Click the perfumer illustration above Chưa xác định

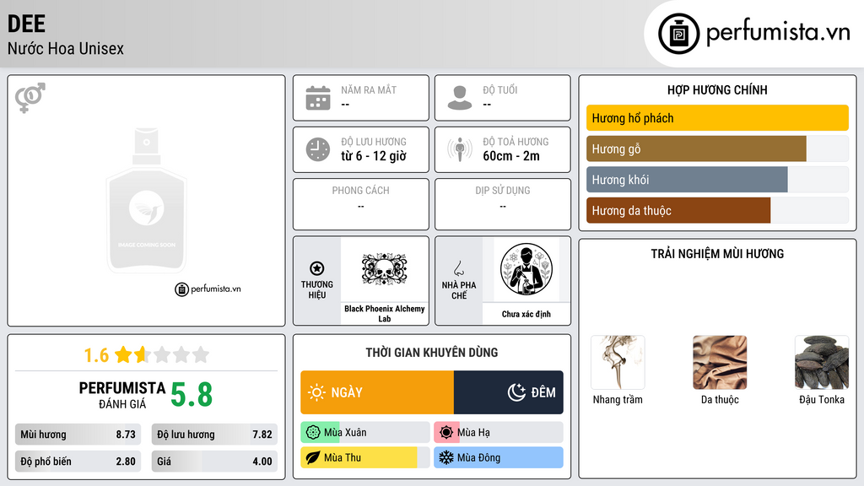(526, 269)
